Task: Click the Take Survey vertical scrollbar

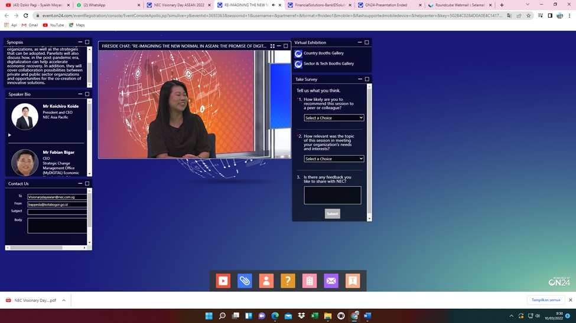Action: pyautogui.click(x=369, y=152)
